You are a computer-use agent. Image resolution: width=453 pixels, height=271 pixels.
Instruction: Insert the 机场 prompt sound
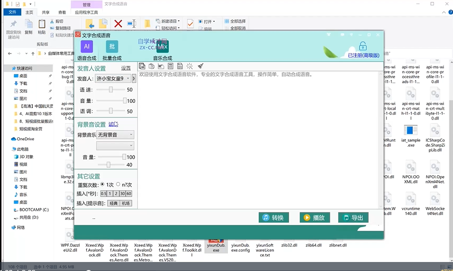point(126,203)
